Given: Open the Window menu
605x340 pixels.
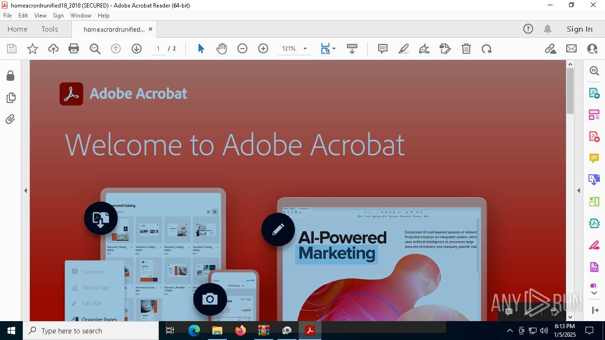Looking at the screenshot, I should [81, 16].
